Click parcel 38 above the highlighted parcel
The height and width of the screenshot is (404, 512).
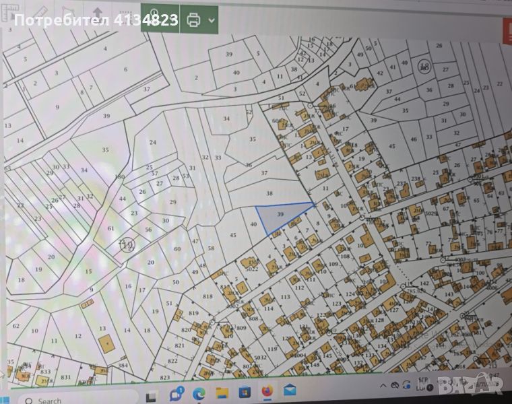[269, 193]
